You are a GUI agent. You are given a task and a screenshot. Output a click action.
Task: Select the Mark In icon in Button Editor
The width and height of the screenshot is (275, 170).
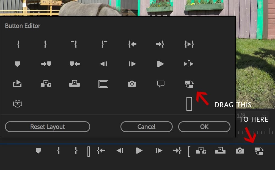(18, 44)
